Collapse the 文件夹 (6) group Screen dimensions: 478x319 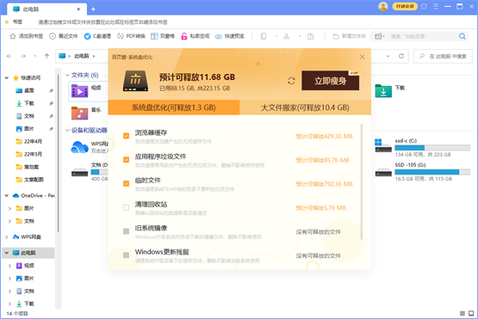point(67,75)
